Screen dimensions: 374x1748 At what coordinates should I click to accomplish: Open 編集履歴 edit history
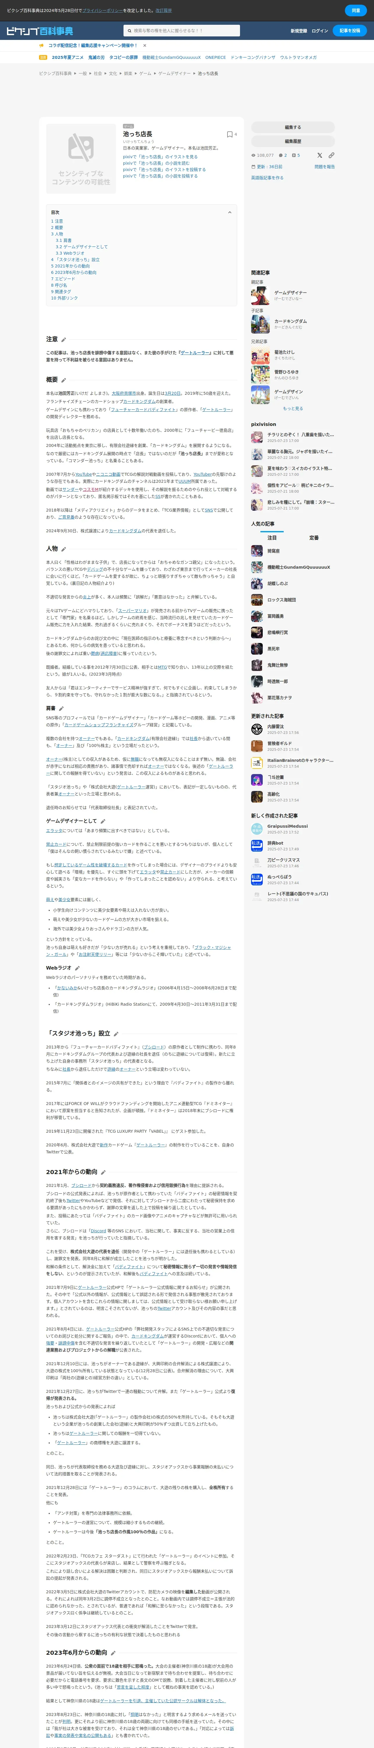pos(293,141)
